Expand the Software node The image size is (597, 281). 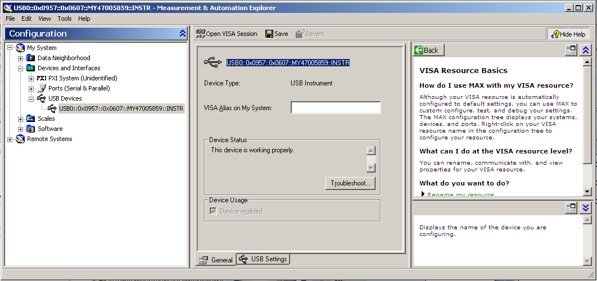[21, 129]
